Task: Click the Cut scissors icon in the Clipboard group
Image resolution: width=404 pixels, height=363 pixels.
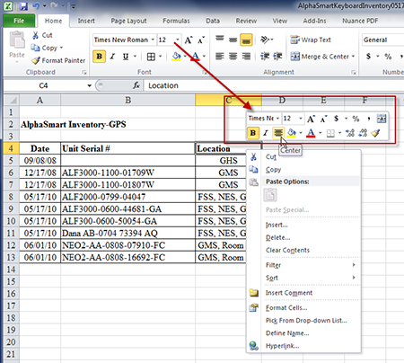Action: tap(35, 35)
